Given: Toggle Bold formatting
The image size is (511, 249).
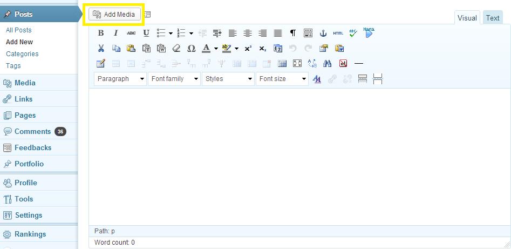Looking at the screenshot, I should (x=101, y=33).
